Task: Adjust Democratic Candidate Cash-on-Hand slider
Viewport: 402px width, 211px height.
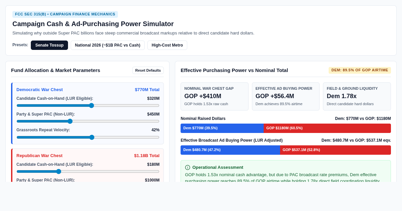Action: (x=88, y=105)
